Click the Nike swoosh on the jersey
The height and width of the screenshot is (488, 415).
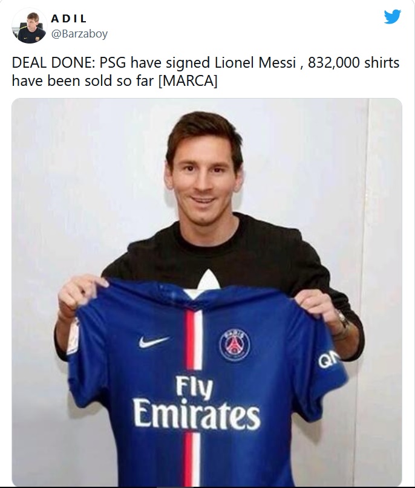coord(152,342)
